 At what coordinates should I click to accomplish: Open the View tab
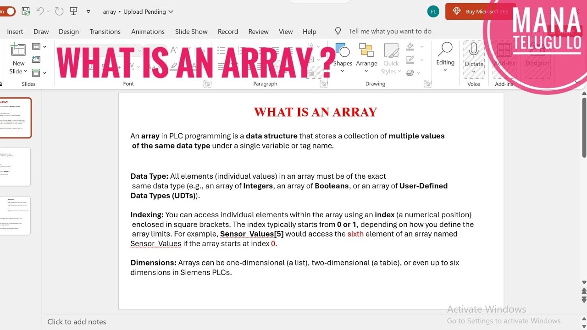click(x=286, y=32)
